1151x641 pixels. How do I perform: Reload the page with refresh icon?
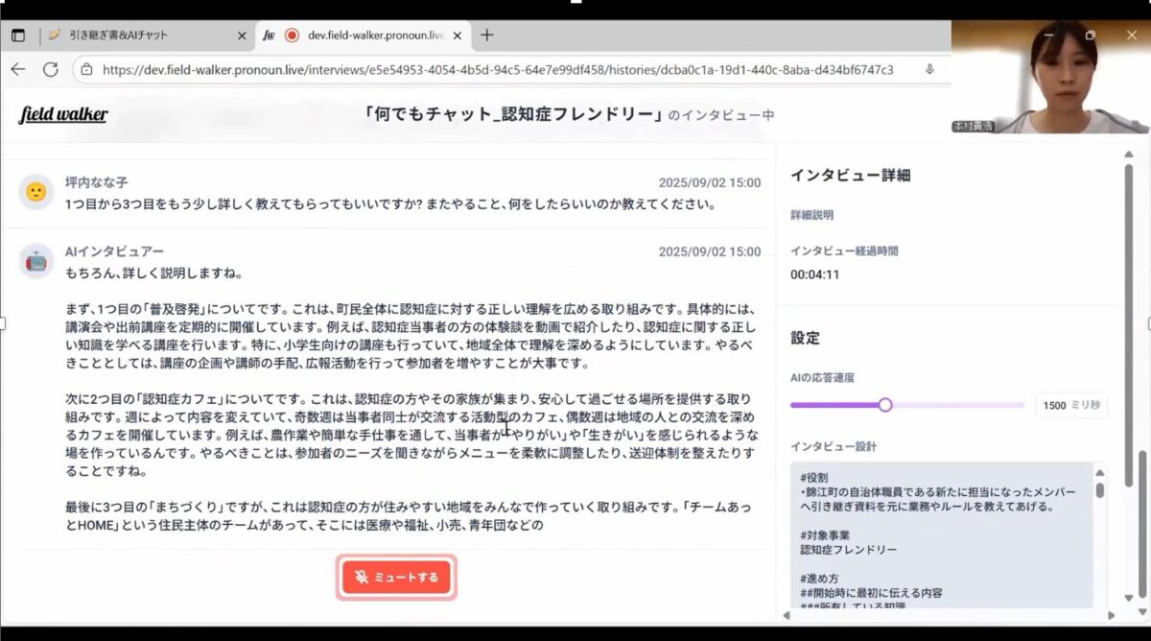pyautogui.click(x=51, y=69)
